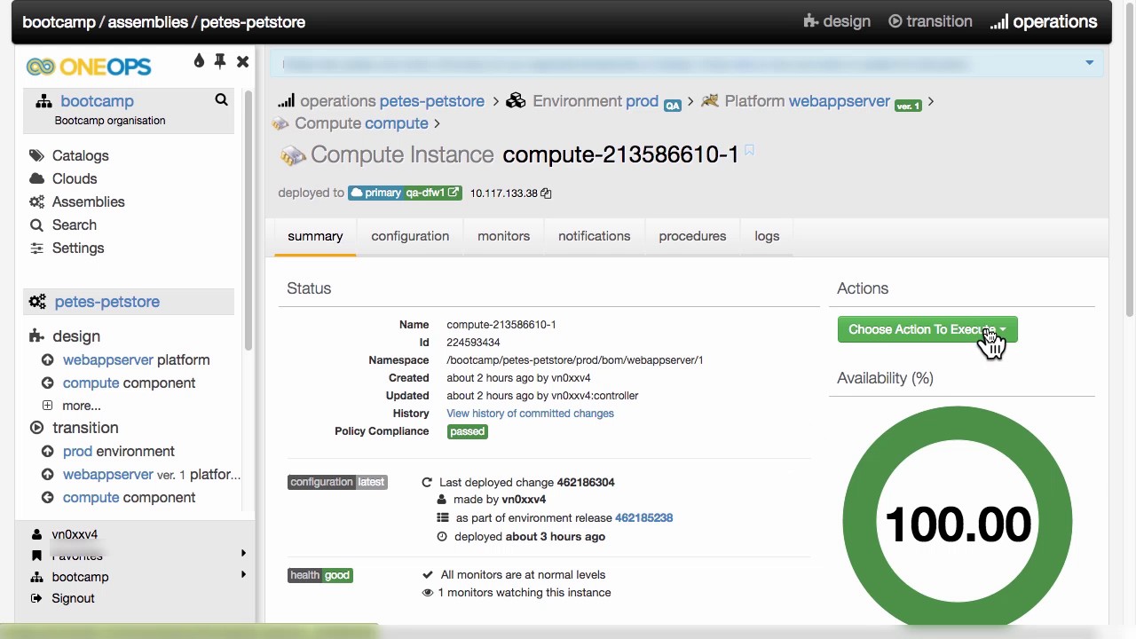Switch to the configuration tab
This screenshot has height=639, width=1136.
coord(410,236)
